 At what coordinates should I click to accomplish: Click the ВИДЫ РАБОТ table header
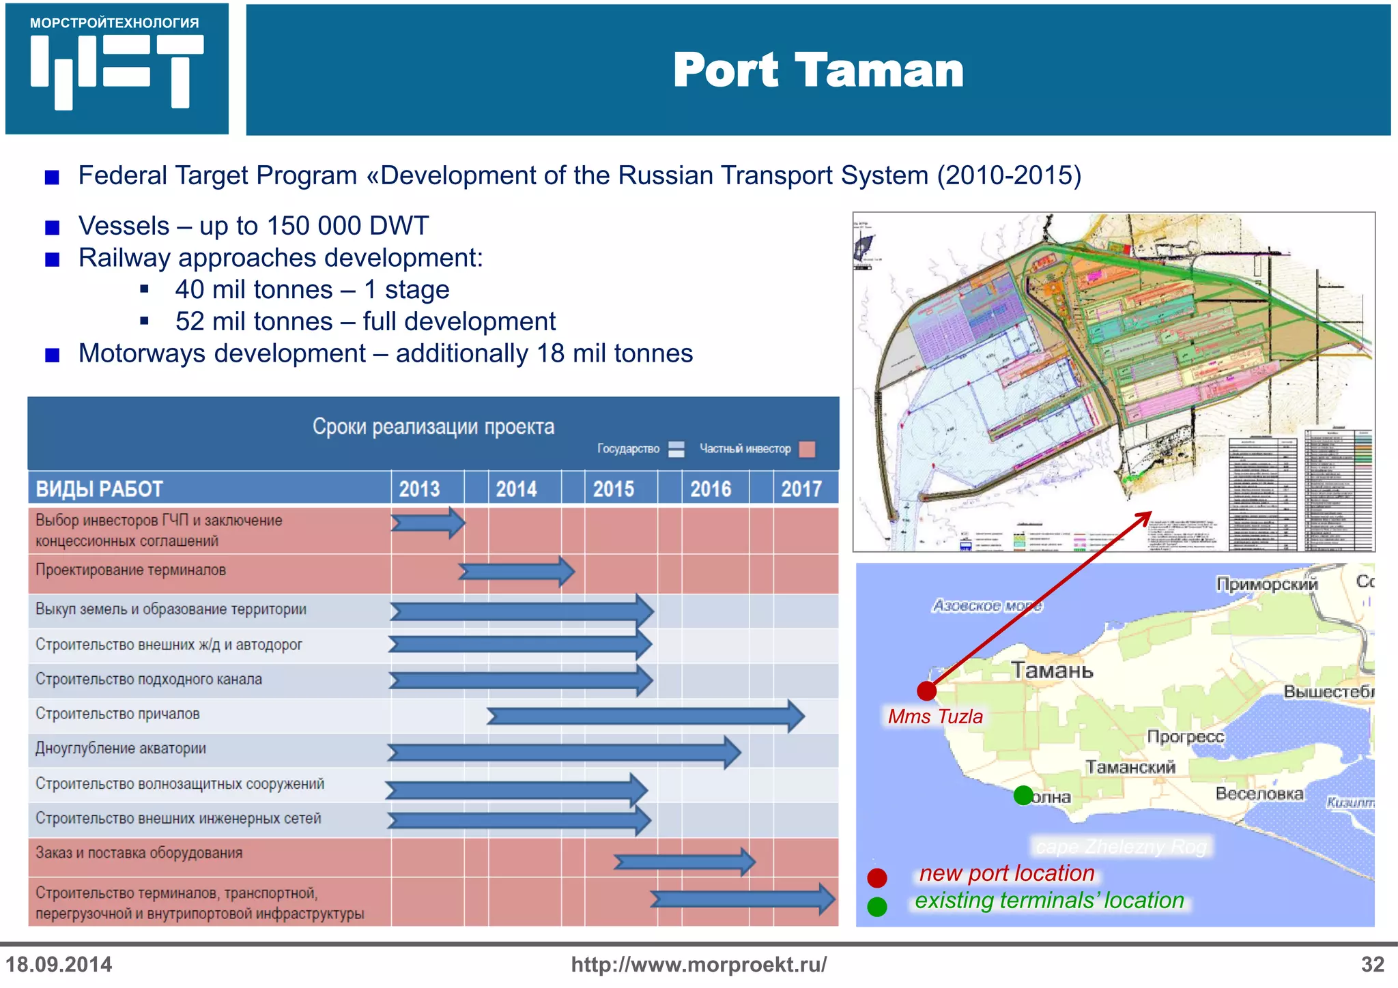tap(100, 489)
